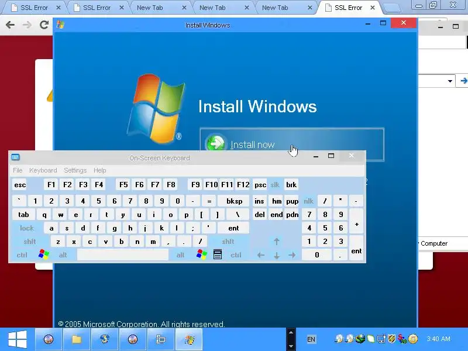The image size is (468, 351).
Task: Switch to the first SSL Error browser tab
Action: click(x=34, y=8)
